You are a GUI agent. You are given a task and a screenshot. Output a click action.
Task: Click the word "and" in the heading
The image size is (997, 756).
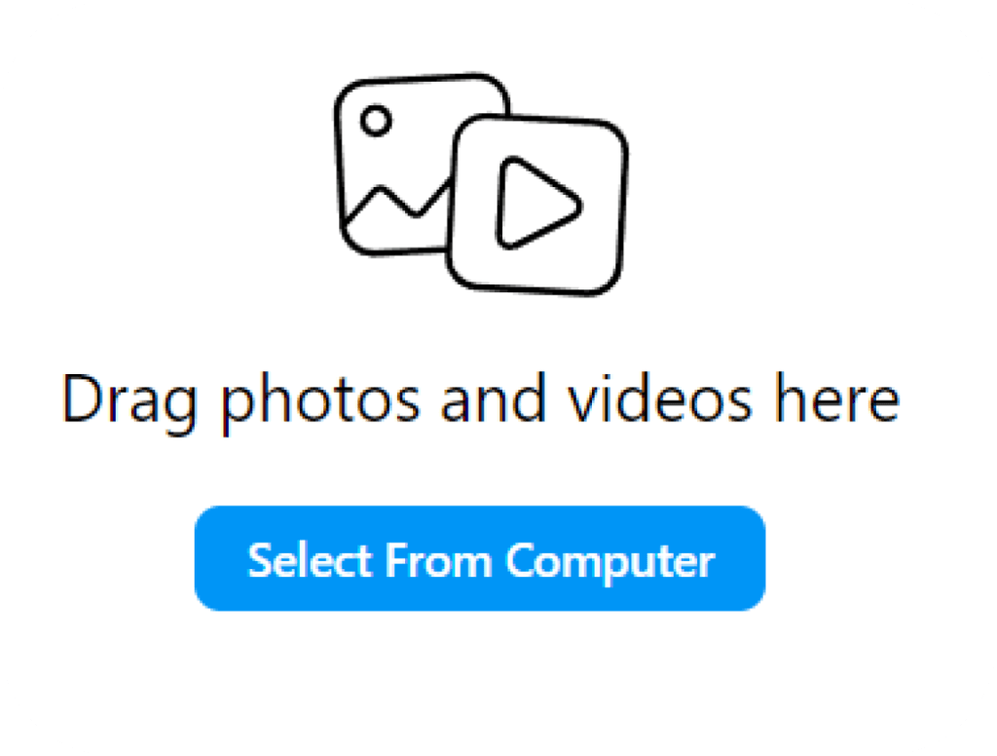click(x=494, y=399)
